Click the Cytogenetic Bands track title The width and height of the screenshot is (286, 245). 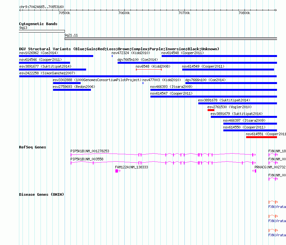point(38,24)
